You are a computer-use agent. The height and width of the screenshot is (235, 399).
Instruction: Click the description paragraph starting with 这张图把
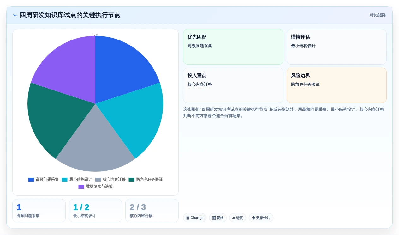283,113
